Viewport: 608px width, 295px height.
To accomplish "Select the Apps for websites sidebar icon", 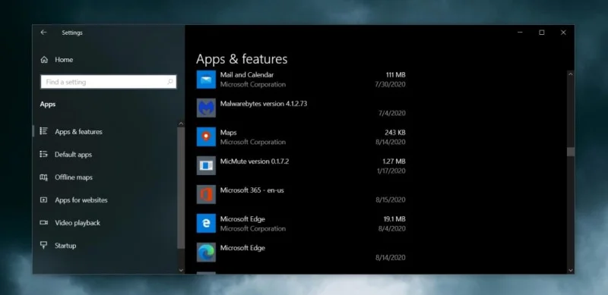I will (x=44, y=199).
